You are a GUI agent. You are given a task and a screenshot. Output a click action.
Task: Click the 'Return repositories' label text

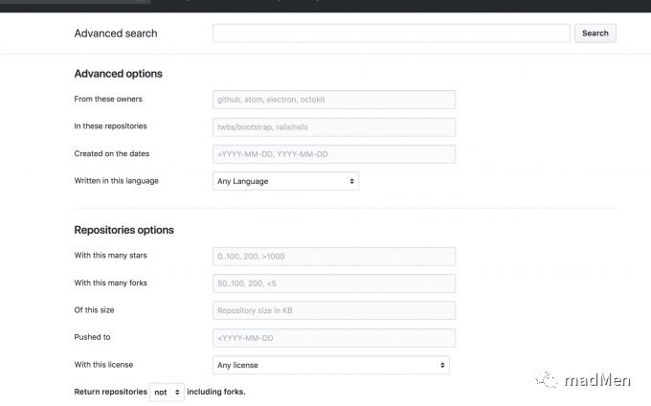pos(110,392)
